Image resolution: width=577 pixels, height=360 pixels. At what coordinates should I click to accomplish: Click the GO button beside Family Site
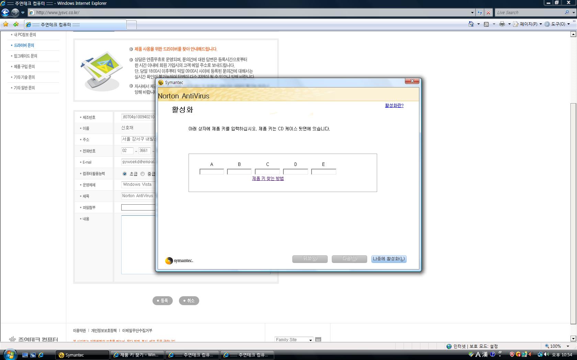point(318,339)
